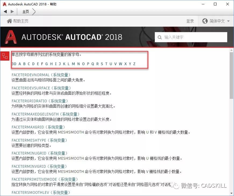Screen dimensions: 234x196
Task: Click the Autodesk AutoCAD 2018 banner logo
Action: (63, 37)
